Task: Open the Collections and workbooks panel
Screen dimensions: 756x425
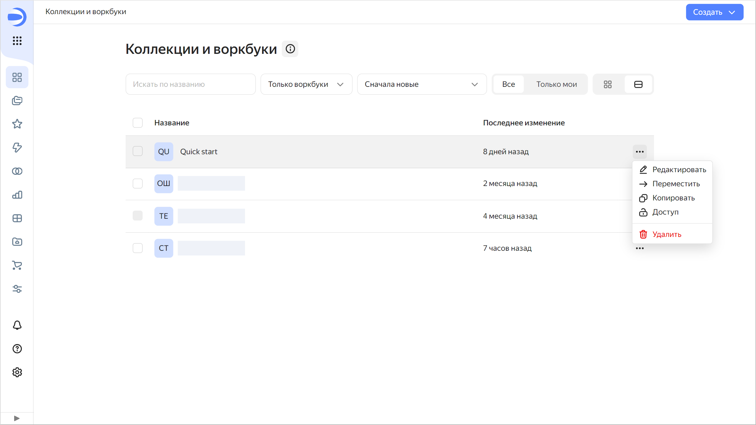Action: tap(17, 77)
